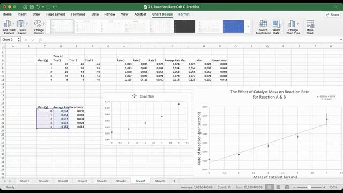The image size is (343, 193).
Task: Open Quick Layout options
Action: pos(22,27)
